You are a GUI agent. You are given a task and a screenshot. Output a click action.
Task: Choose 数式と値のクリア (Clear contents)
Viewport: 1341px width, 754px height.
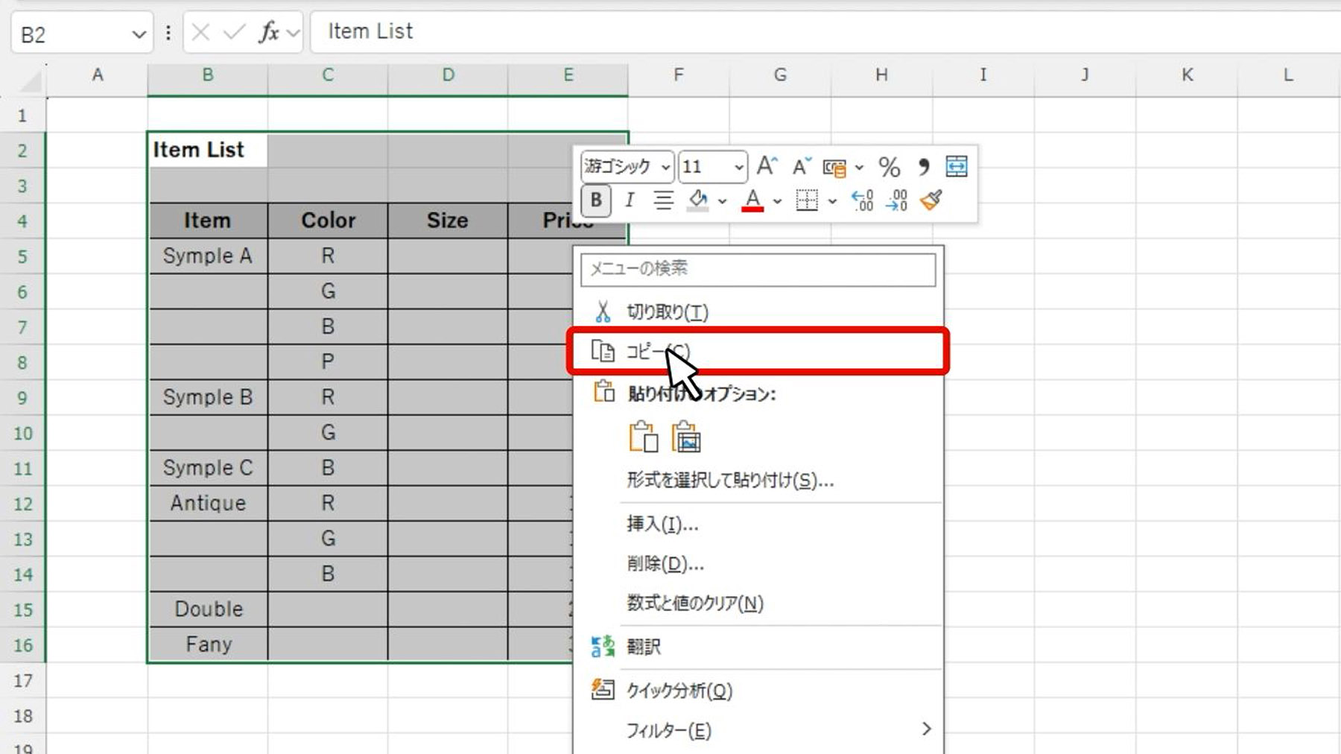[758, 603]
